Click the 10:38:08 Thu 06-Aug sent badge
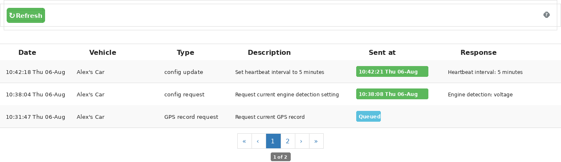The height and width of the screenshot is (162, 561). 392,94
